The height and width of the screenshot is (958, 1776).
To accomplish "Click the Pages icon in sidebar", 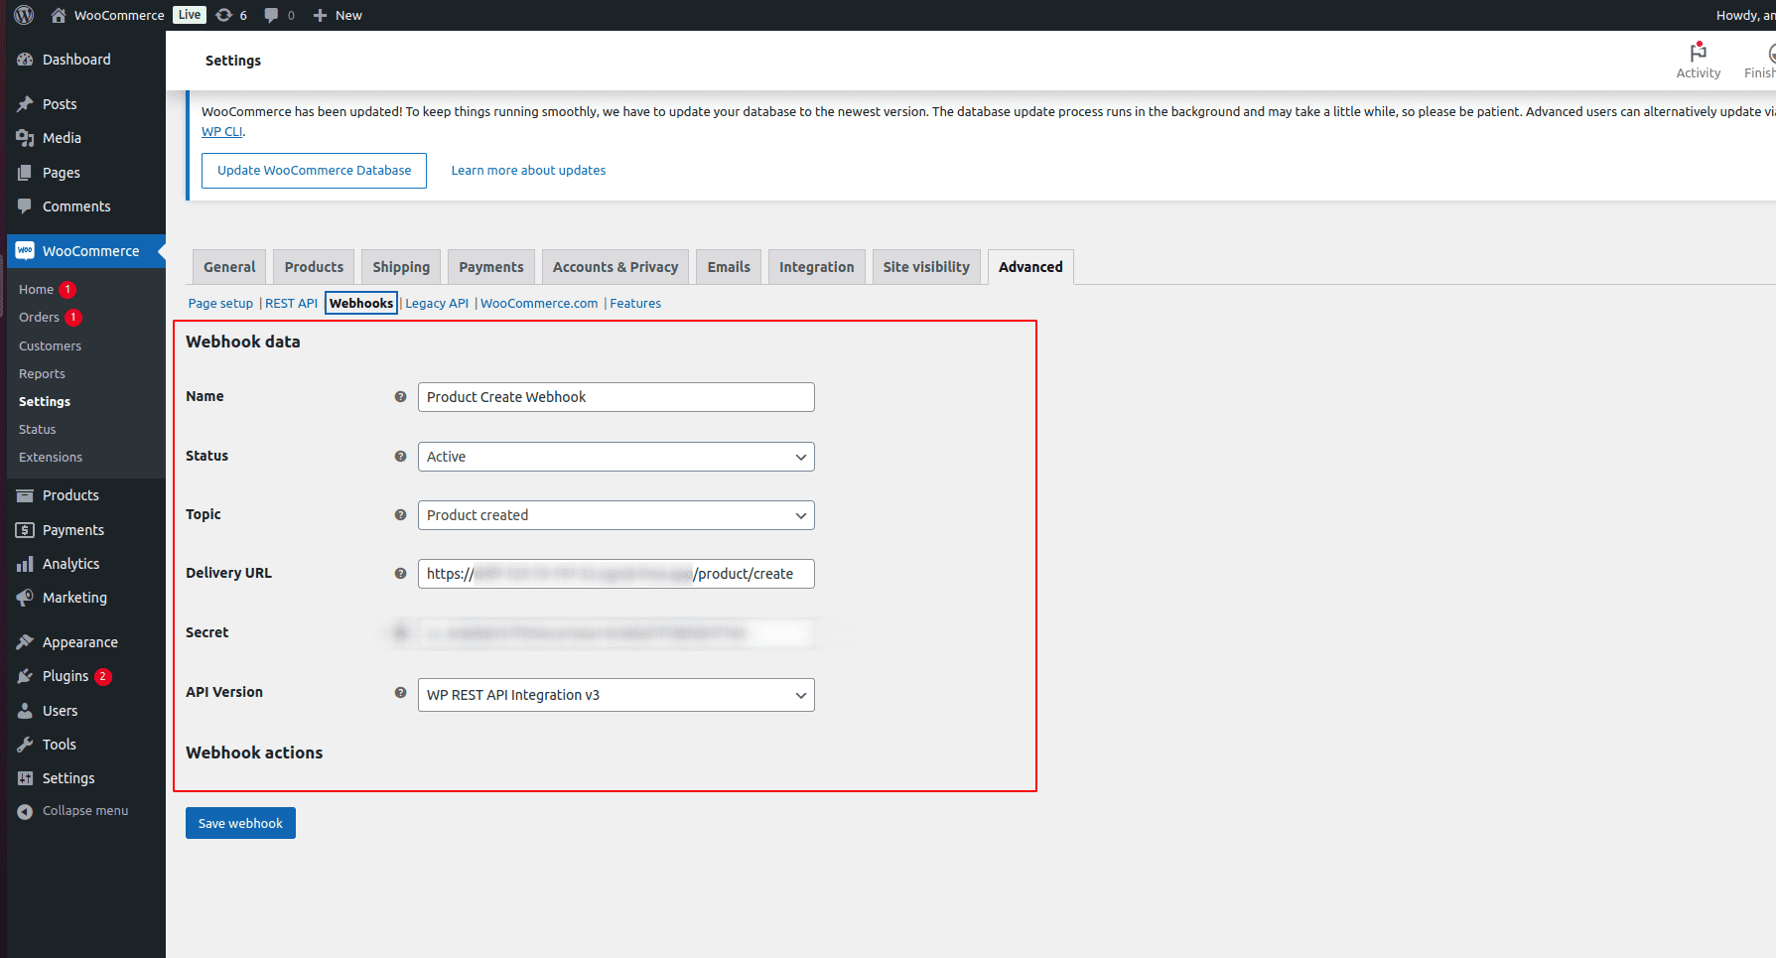I will click(x=25, y=173).
